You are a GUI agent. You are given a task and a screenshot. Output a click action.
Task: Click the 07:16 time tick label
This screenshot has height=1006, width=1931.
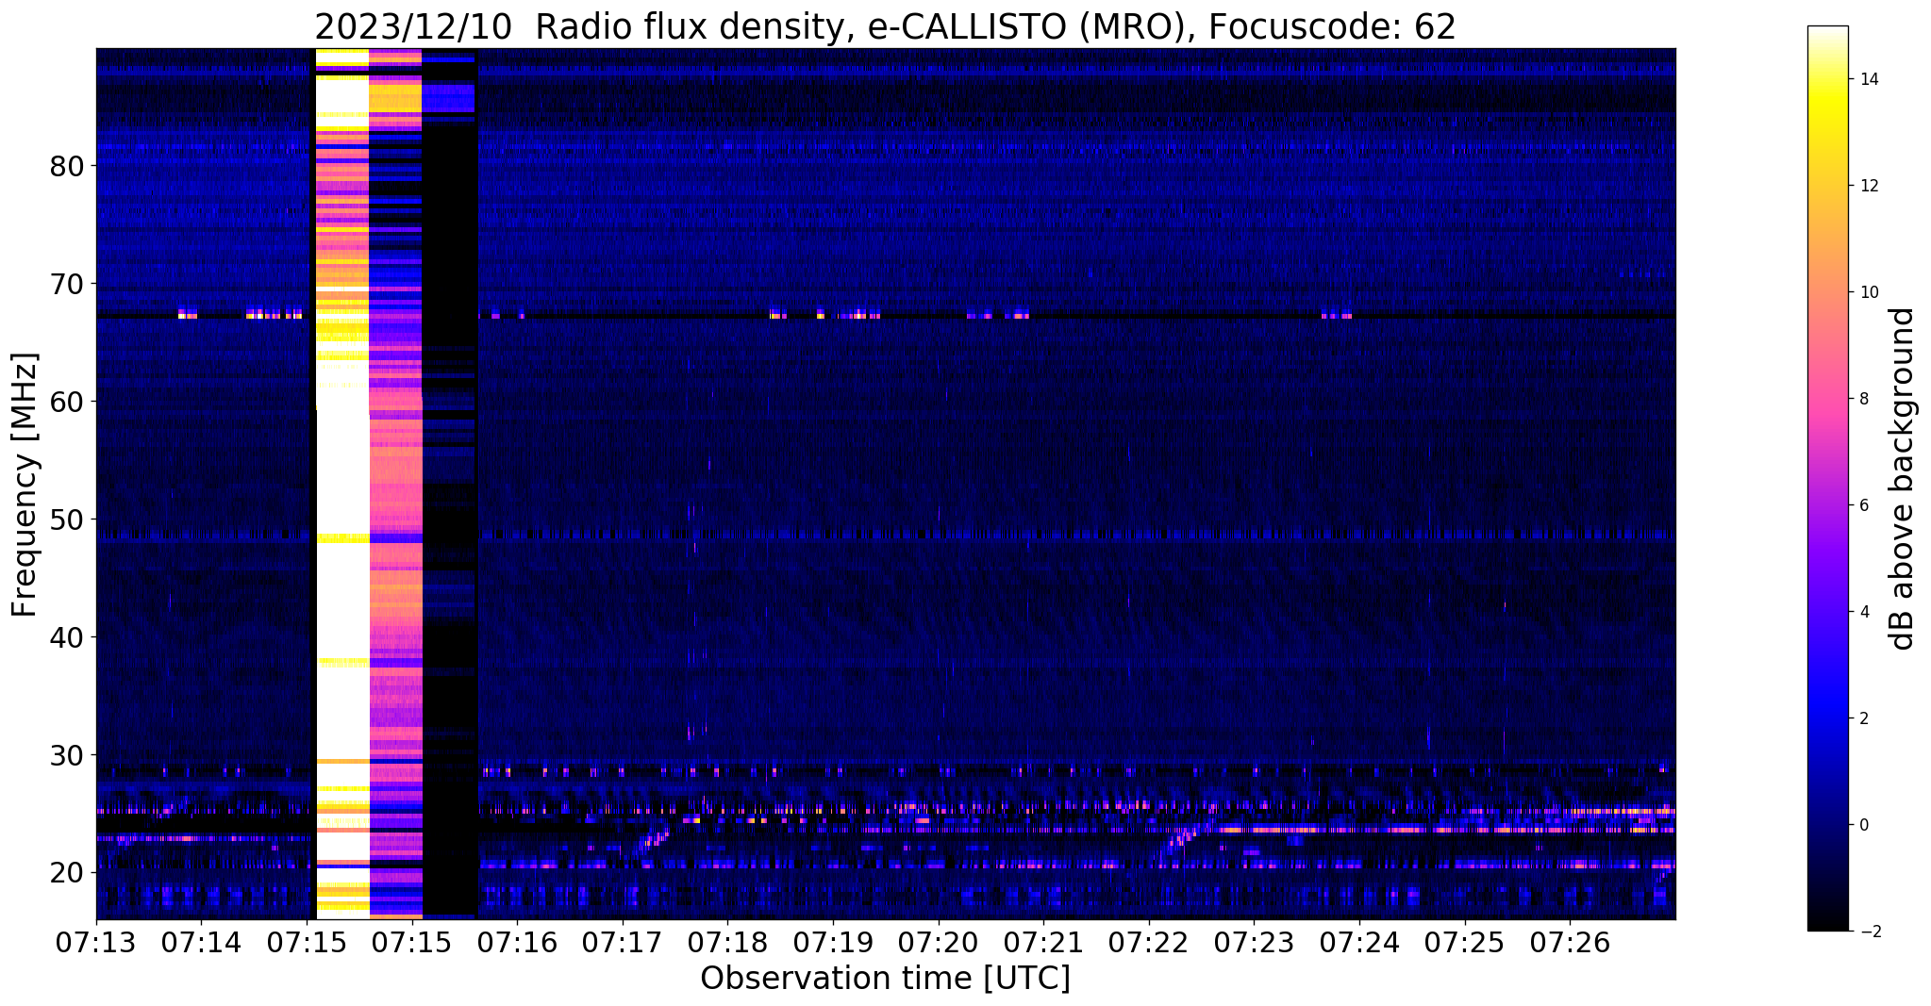517,943
